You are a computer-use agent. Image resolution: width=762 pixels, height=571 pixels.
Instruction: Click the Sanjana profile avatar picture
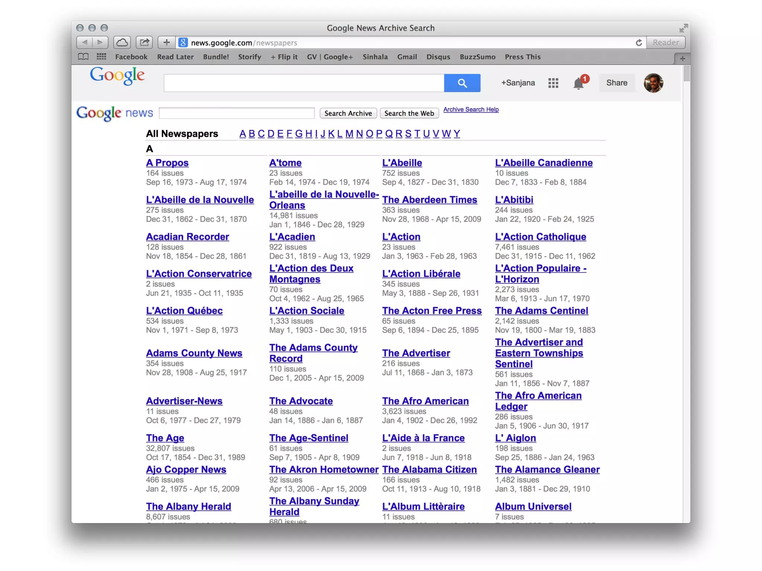pos(653,83)
